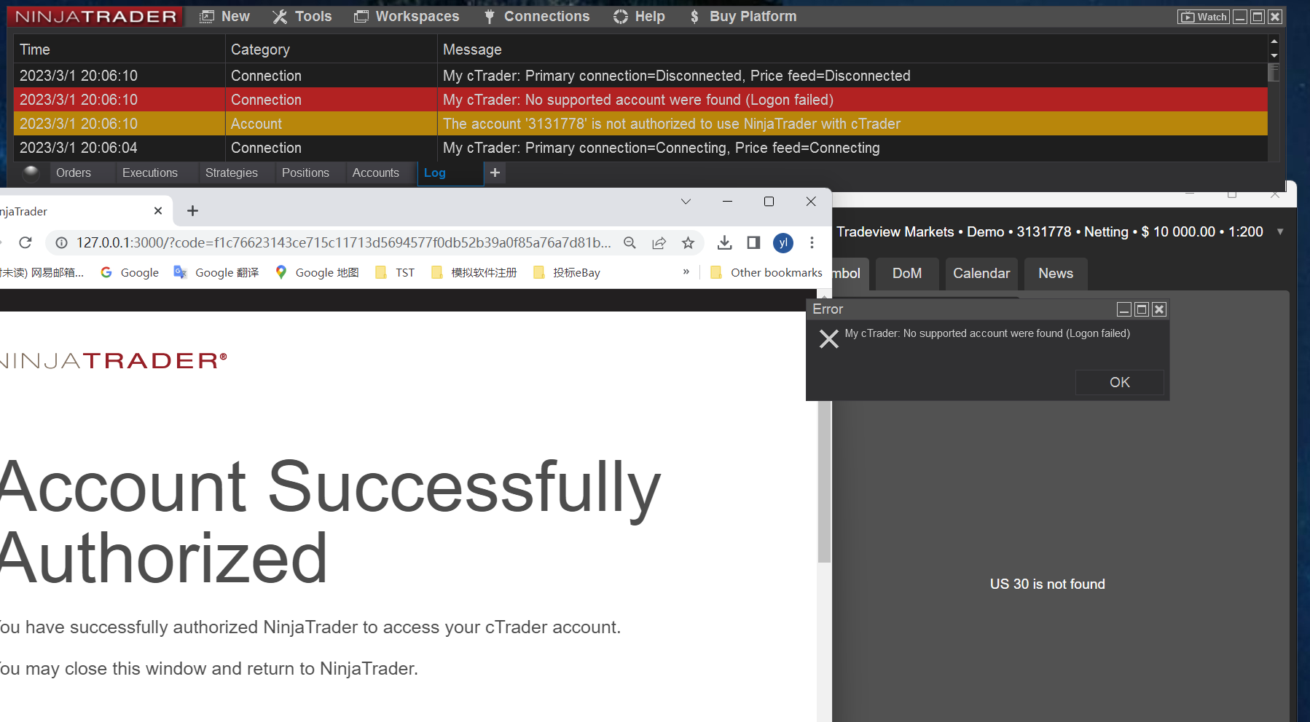Image resolution: width=1310 pixels, height=722 pixels.
Task: Show hidden bookmarks with the double chevron
Action: point(686,271)
